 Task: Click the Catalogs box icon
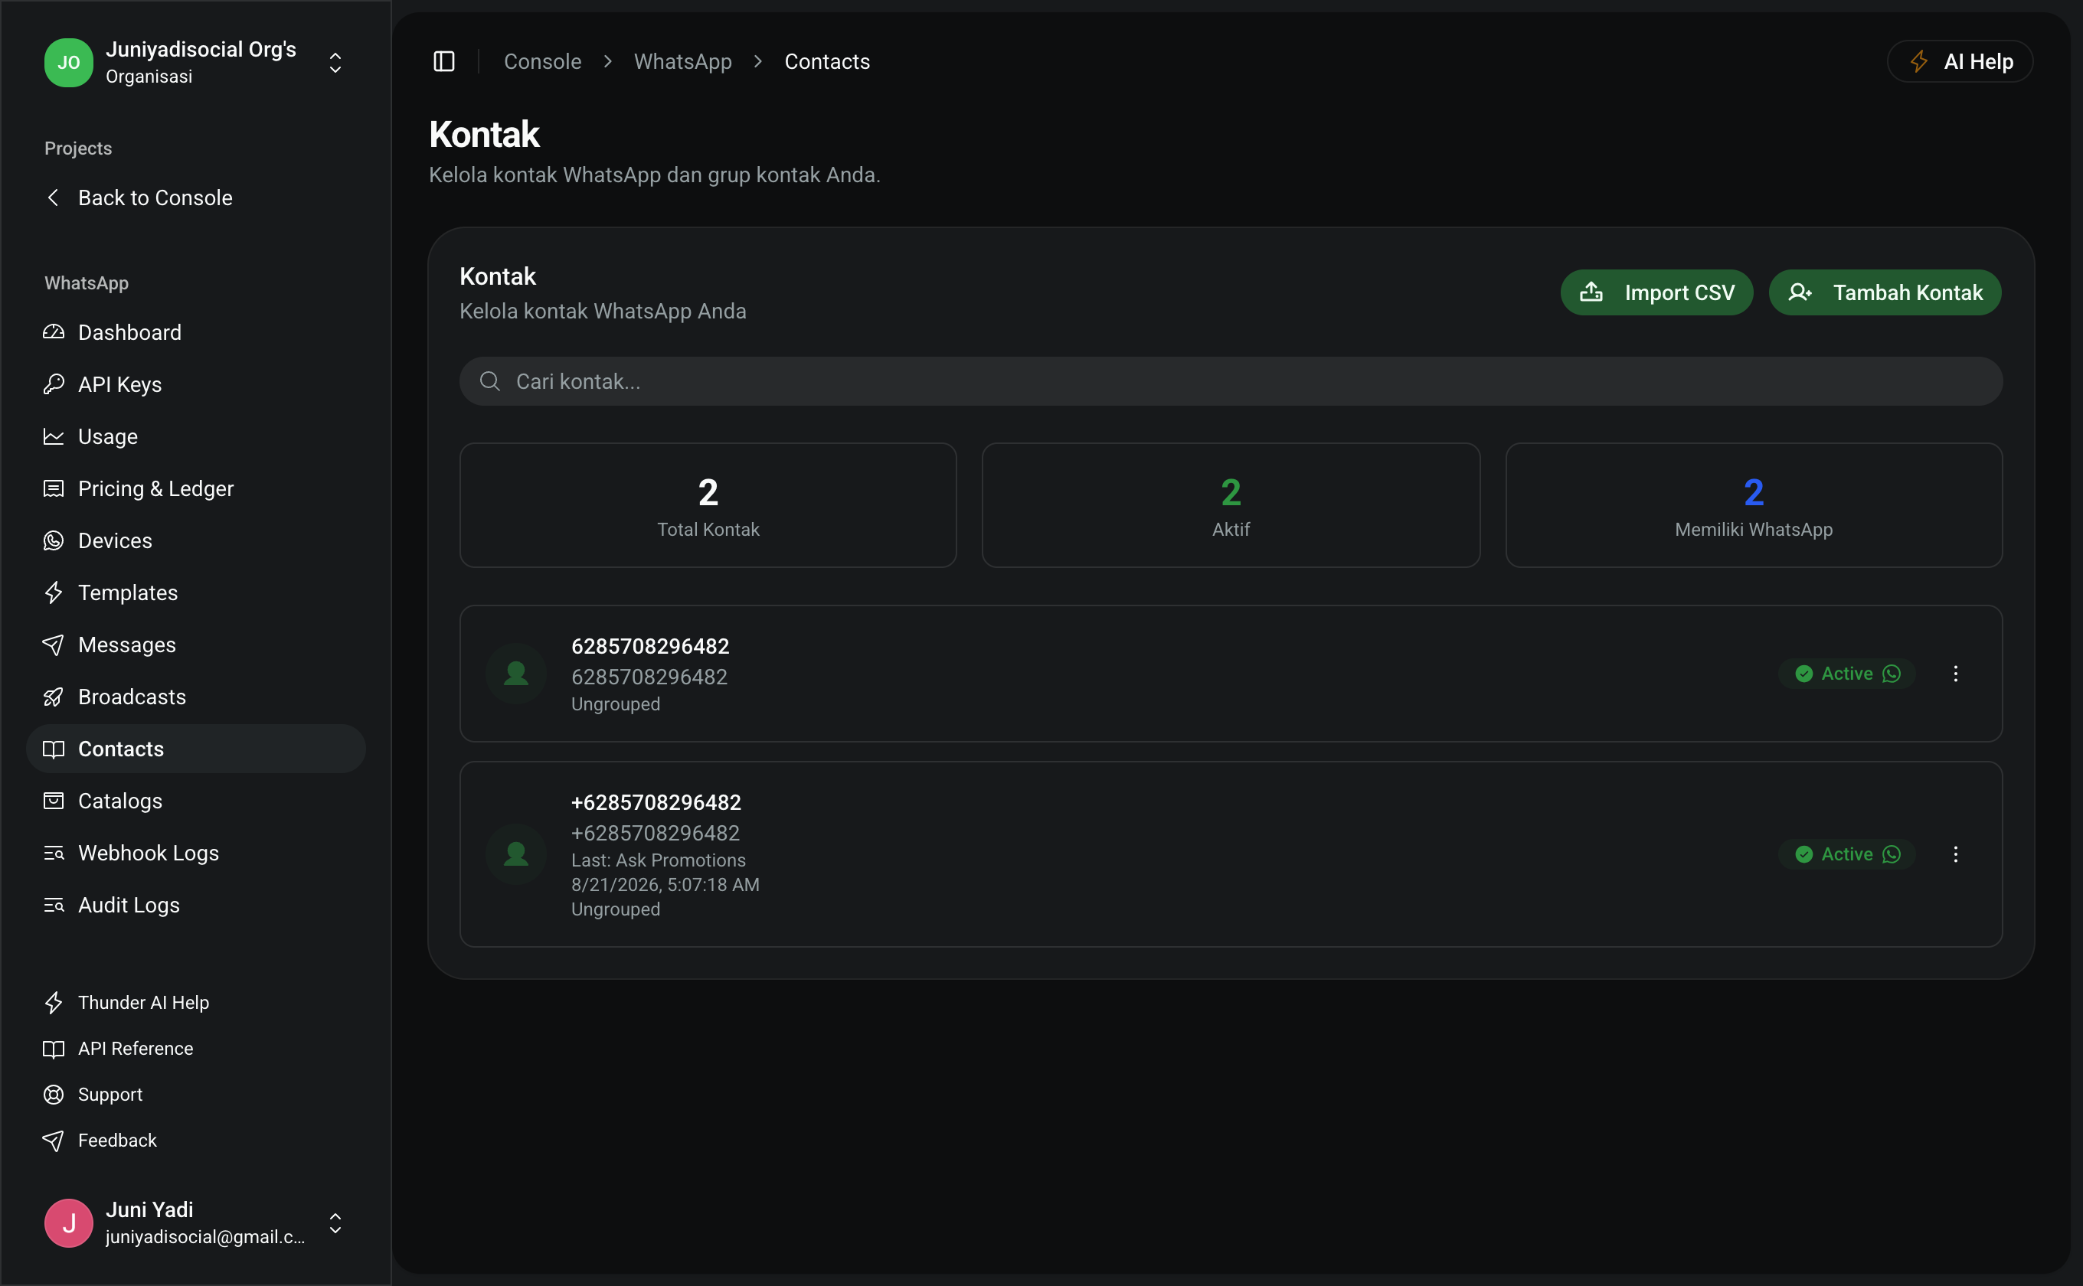pyautogui.click(x=54, y=801)
